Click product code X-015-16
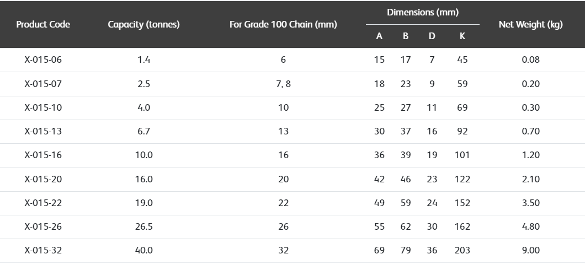 [x=43, y=155]
